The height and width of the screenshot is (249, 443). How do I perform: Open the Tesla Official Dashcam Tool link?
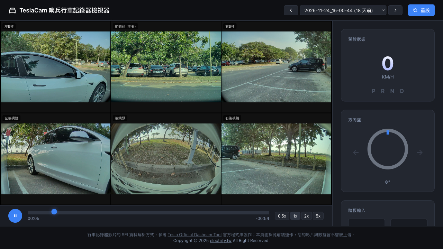coord(195,234)
